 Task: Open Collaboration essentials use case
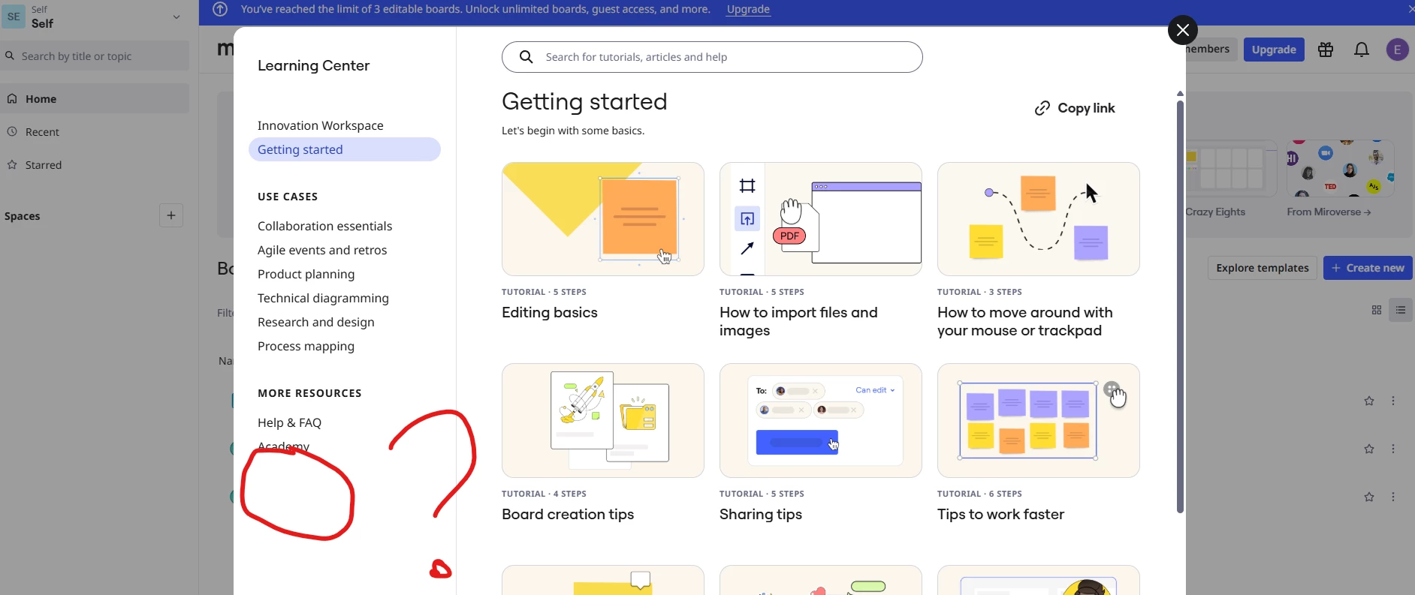325,226
